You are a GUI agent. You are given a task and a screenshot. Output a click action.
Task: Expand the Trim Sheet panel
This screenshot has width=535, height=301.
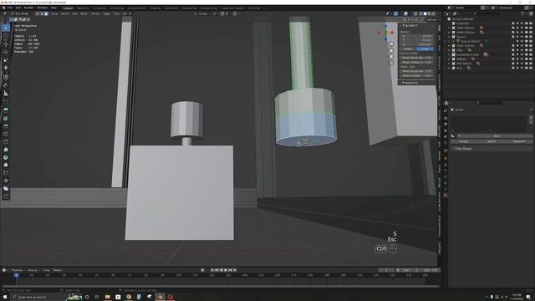pyautogui.click(x=463, y=149)
